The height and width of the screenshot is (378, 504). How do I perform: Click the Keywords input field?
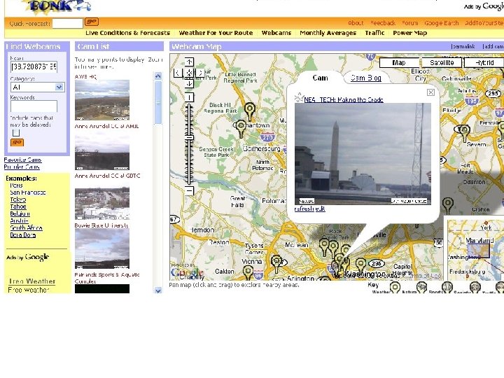tap(34, 106)
